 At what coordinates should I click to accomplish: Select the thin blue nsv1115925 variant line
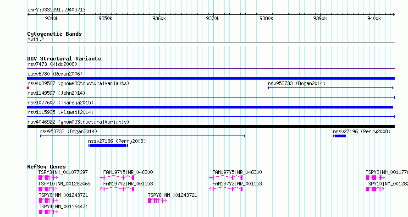pos(211,117)
